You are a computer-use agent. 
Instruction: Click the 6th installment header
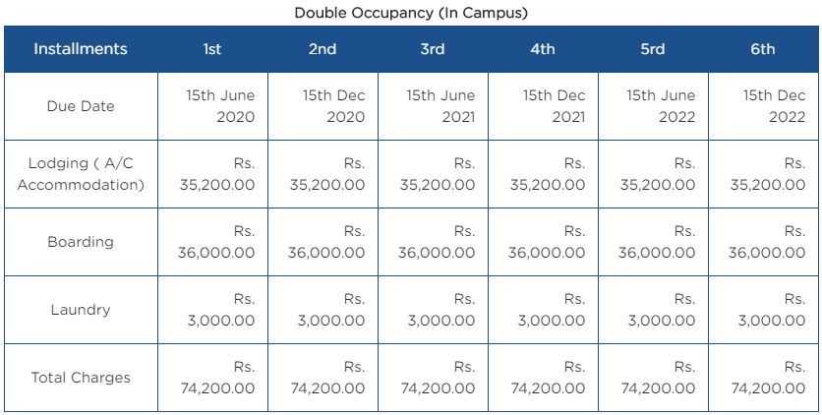763,49
